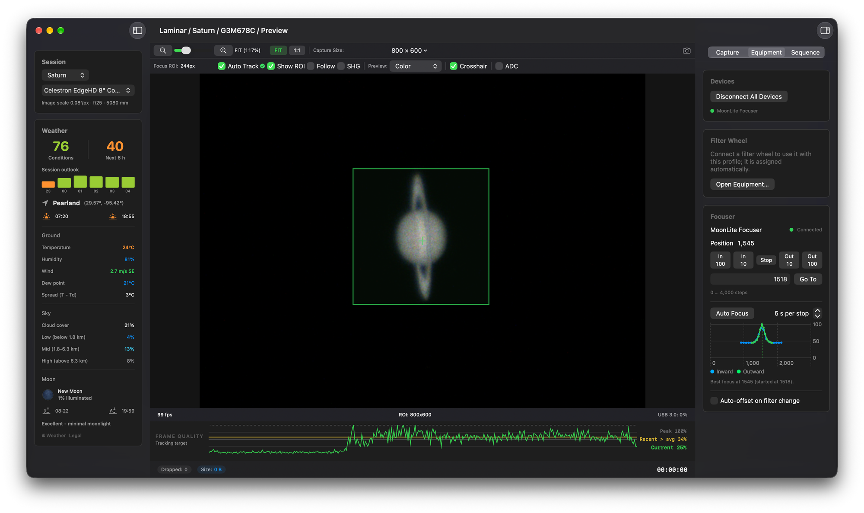The image size is (864, 513).
Task: Click the sunset icon beside 18:55
Action: click(x=113, y=216)
